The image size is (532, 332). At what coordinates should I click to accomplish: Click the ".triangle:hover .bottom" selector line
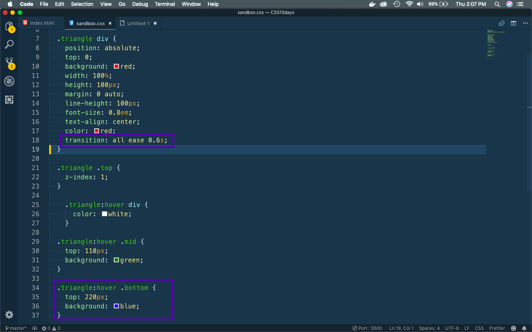click(x=107, y=288)
